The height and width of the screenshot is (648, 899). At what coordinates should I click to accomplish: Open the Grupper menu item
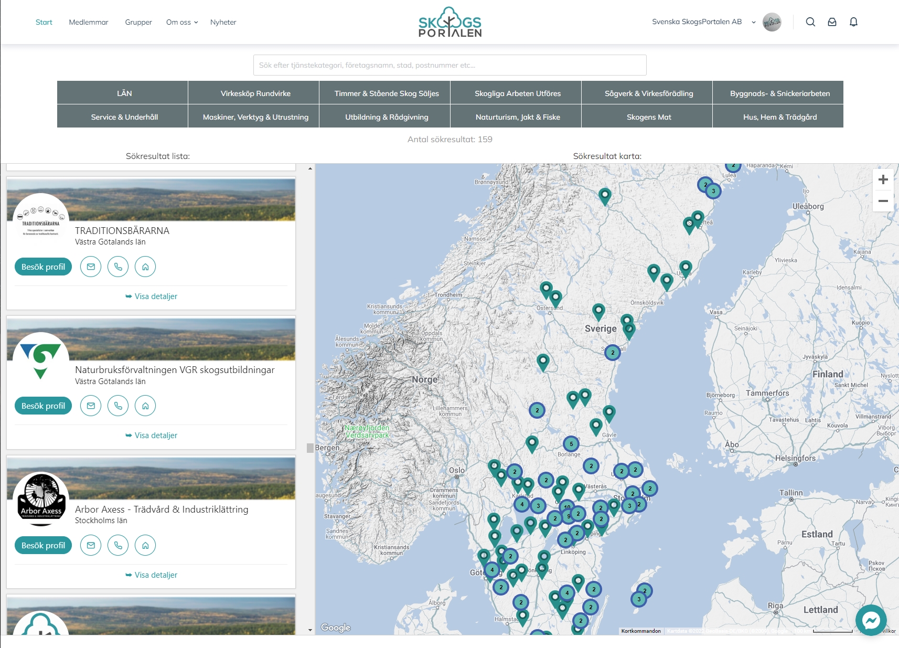coord(138,22)
